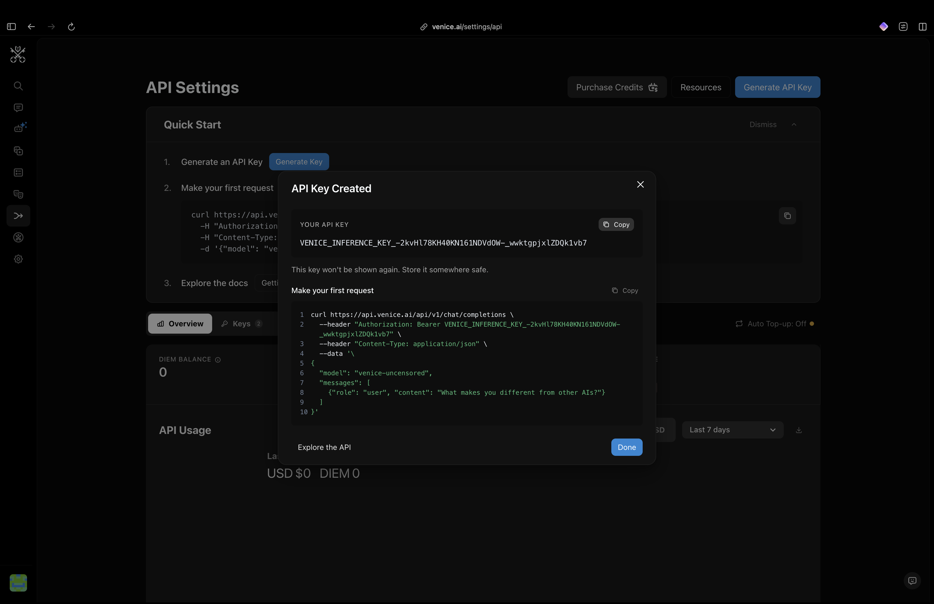Open the Venice keys logo
The height and width of the screenshot is (604, 934).
pos(18,54)
